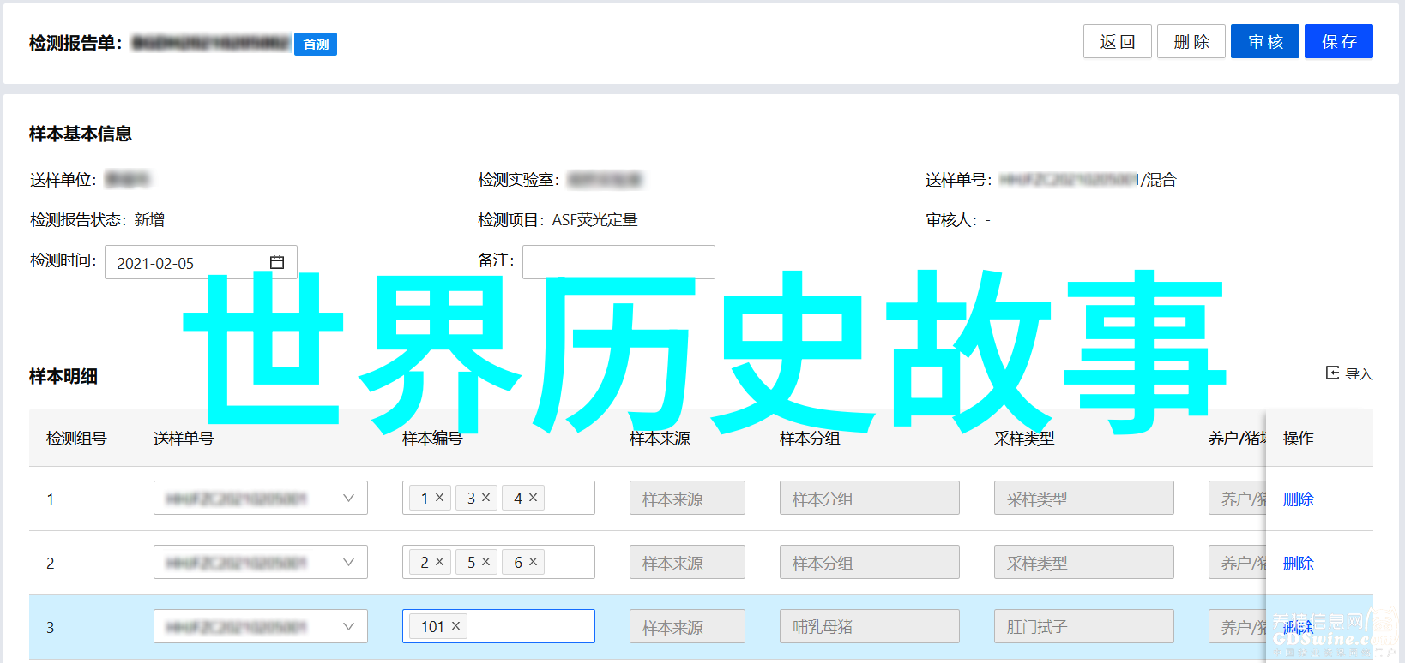Remove sample tag 5 in row 2
The height and width of the screenshot is (663, 1405).
pyautogui.click(x=485, y=561)
